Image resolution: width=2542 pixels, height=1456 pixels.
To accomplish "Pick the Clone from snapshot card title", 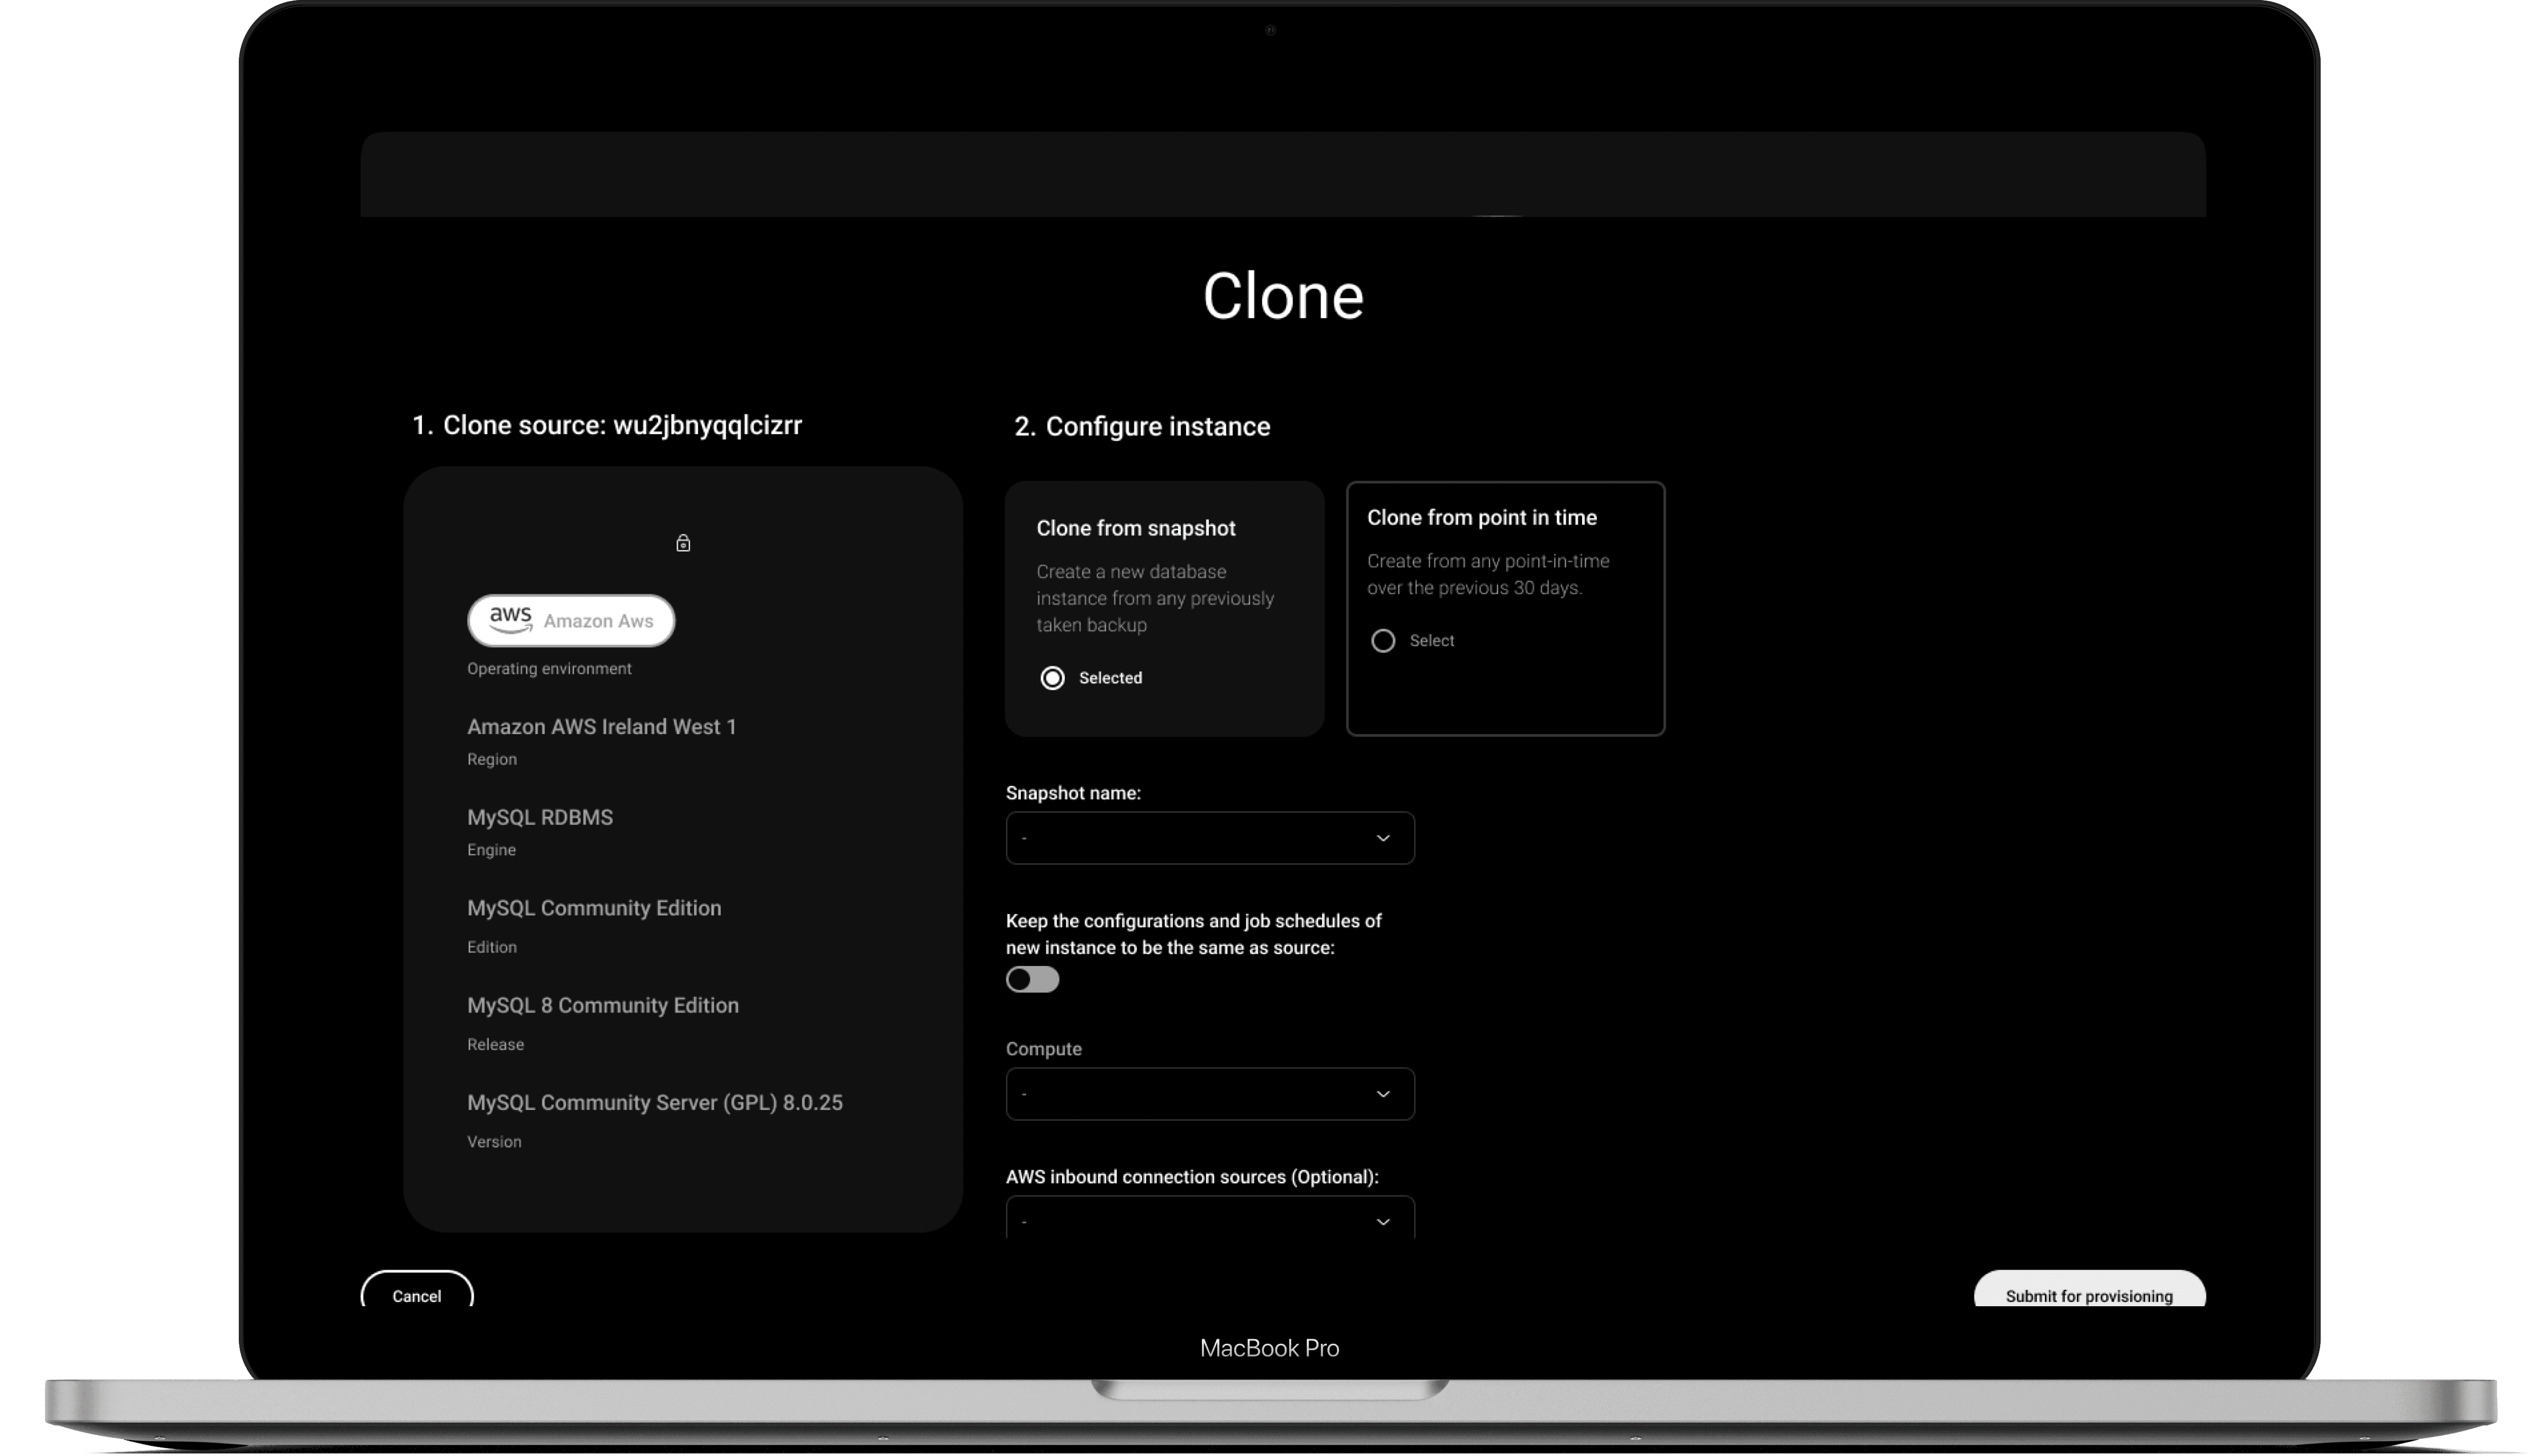I will 1135,528.
